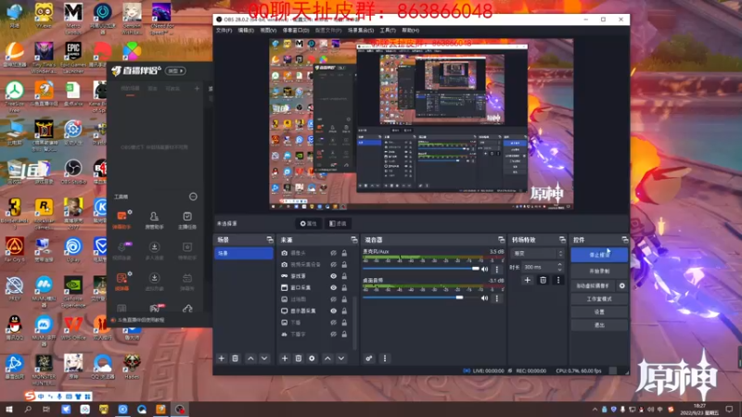Delete selected source with trash icon
The height and width of the screenshot is (417, 742).
point(298,359)
